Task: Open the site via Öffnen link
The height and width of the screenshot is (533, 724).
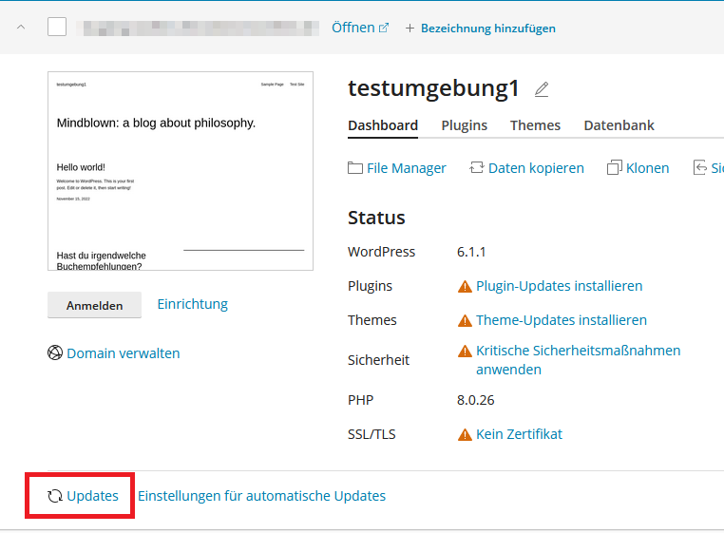Action: [x=353, y=28]
